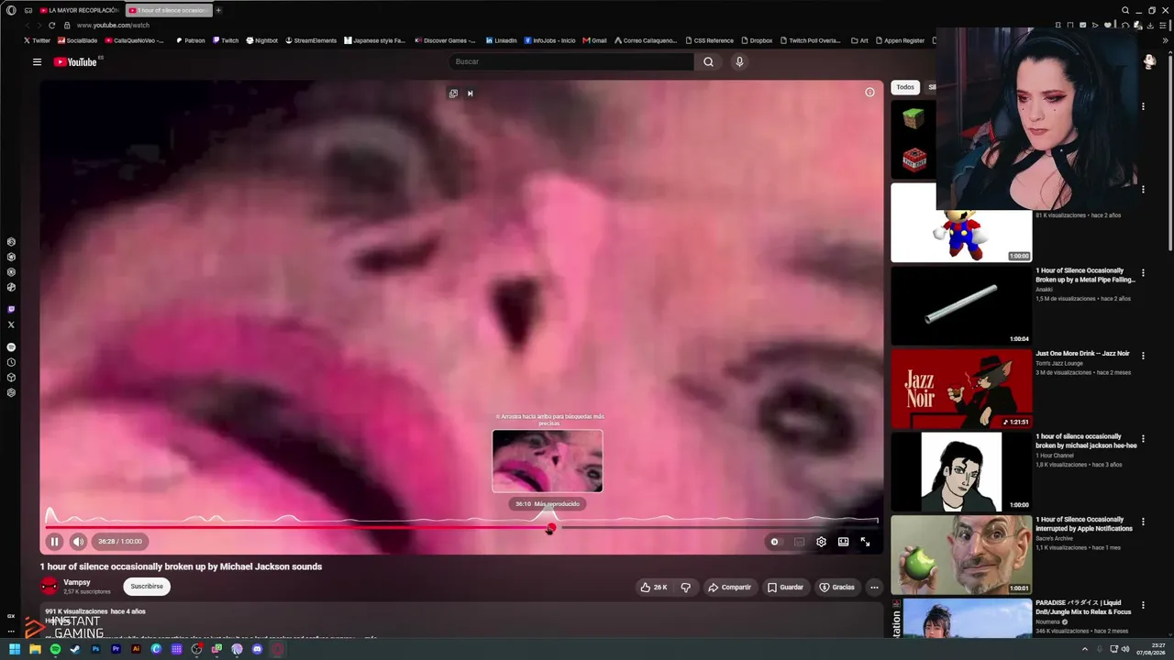
Task: Open options for the PARADISE Liquid DnB video
Action: click(1143, 605)
